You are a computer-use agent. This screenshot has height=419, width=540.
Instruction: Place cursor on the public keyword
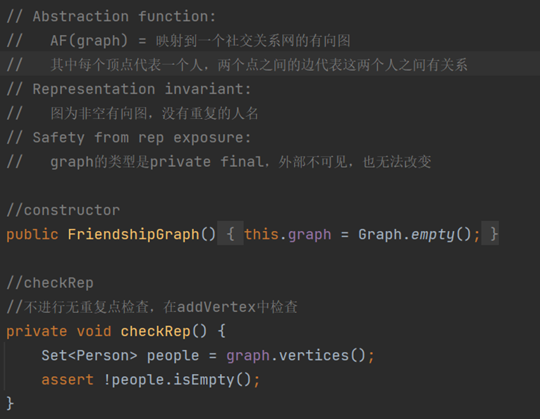[x=32, y=234]
